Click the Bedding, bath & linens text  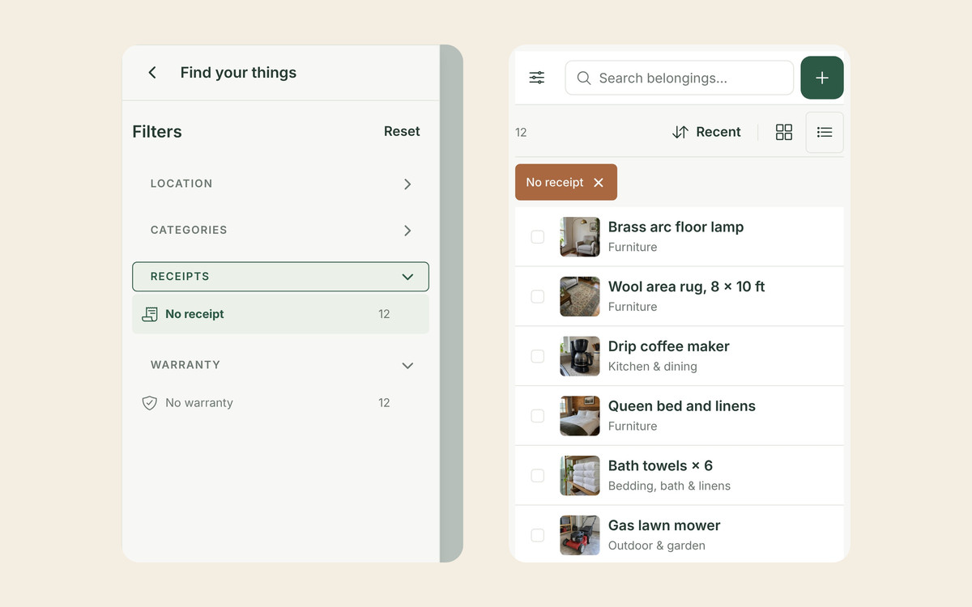point(669,486)
